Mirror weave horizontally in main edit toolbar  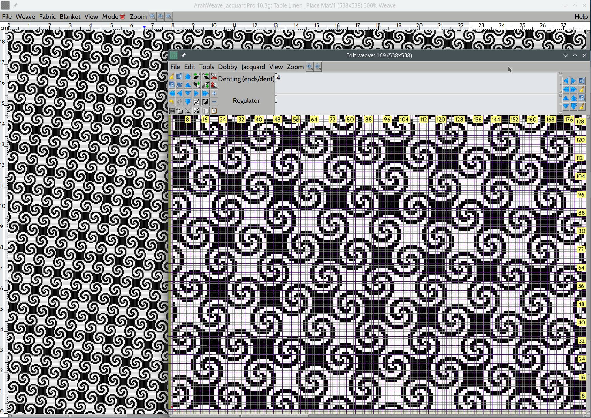179,76
